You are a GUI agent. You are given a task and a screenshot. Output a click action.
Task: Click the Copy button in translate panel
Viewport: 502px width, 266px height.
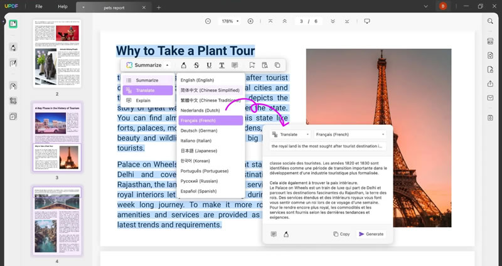[341, 234]
